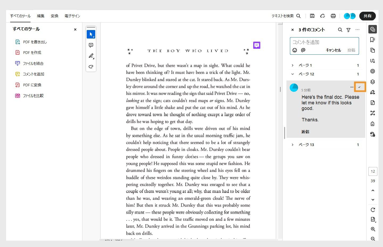The image size is (383, 247).
Task: Open the すべてのツール tab
Action: click(20, 16)
